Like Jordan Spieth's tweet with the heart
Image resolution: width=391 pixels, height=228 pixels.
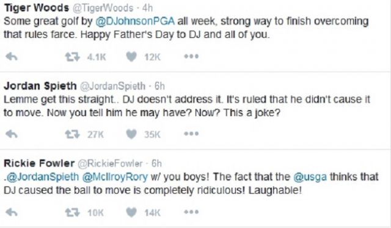tap(131, 134)
